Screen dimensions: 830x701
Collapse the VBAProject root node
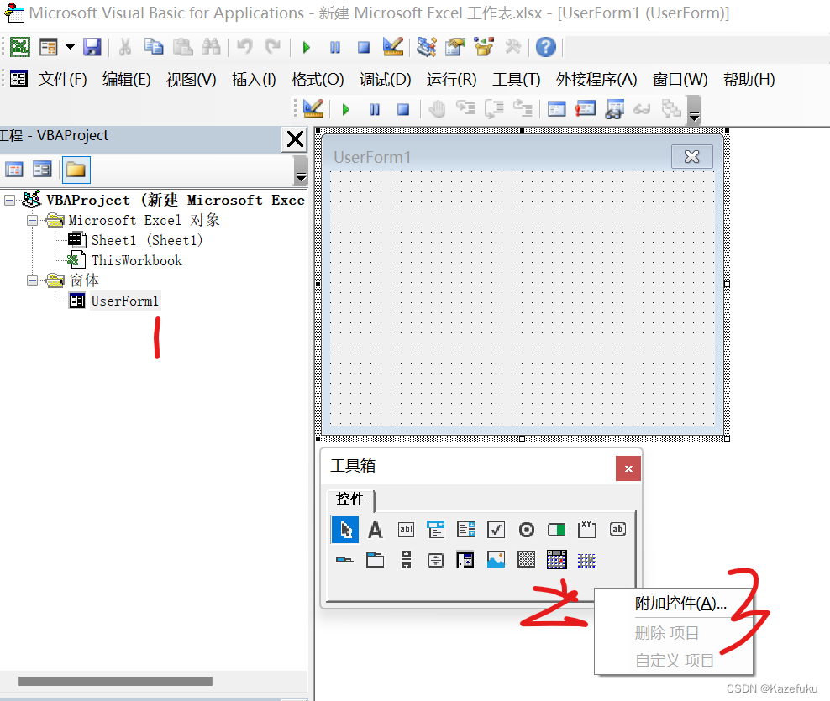(x=9, y=200)
